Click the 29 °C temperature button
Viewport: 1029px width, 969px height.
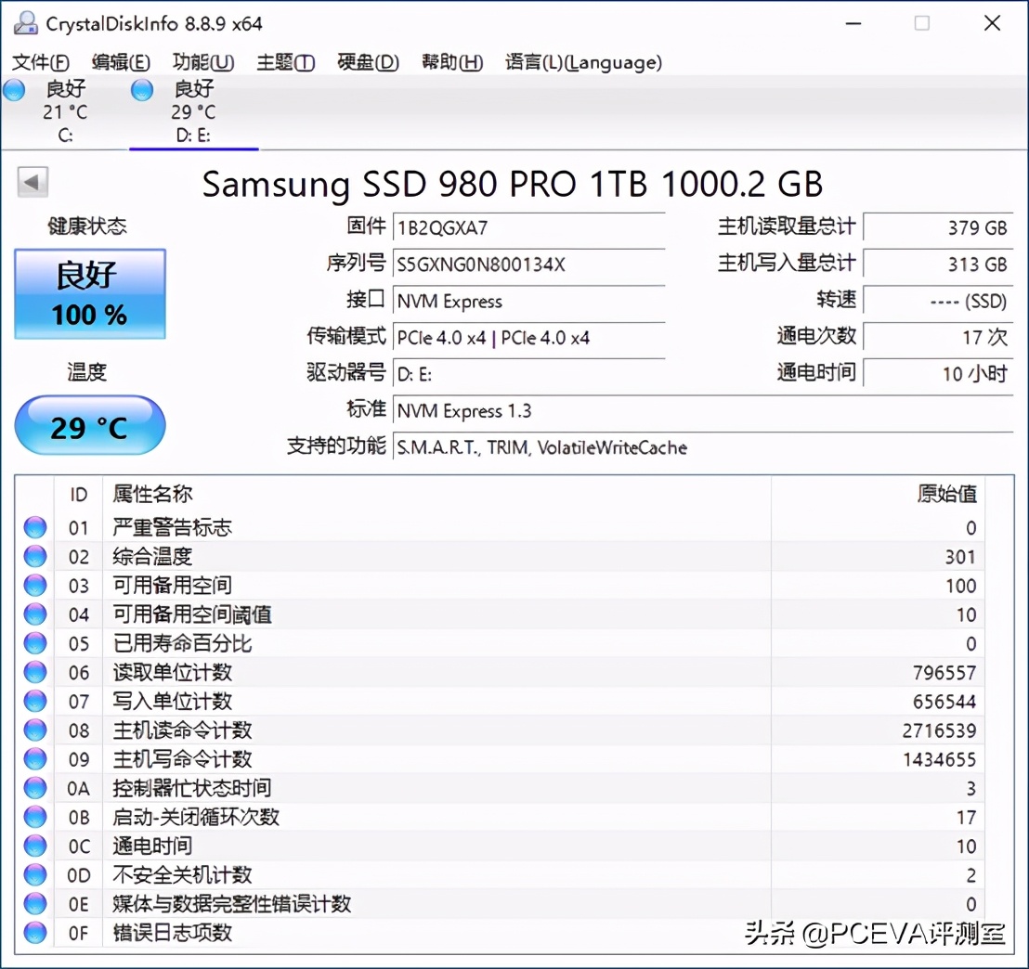point(89,426)
